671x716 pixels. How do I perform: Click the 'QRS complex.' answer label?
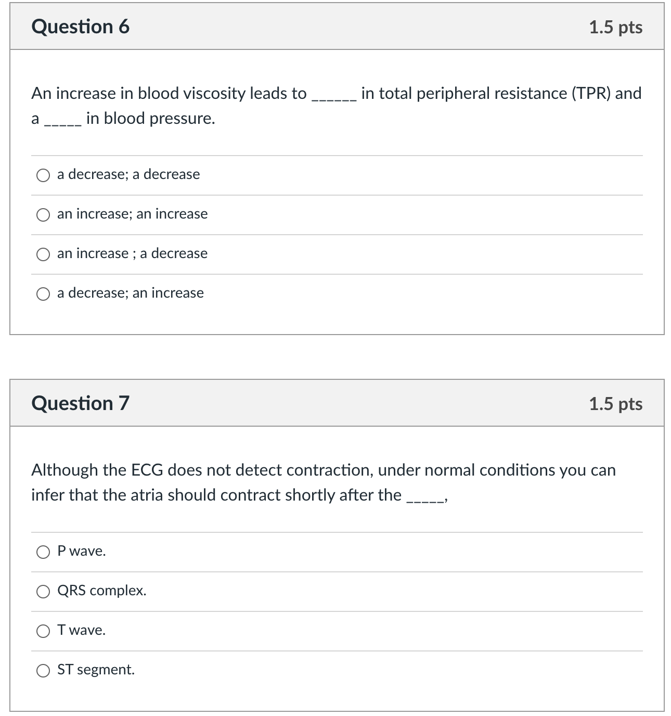[102, 591]
